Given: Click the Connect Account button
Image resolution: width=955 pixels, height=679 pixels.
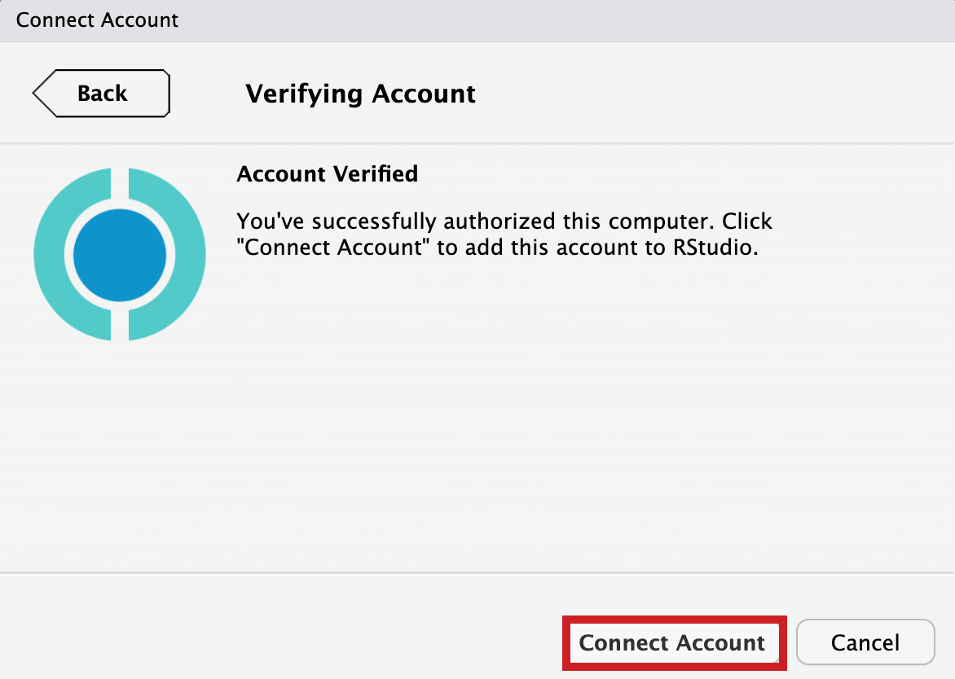Looking at the screenshot, I should coord(673,642).
